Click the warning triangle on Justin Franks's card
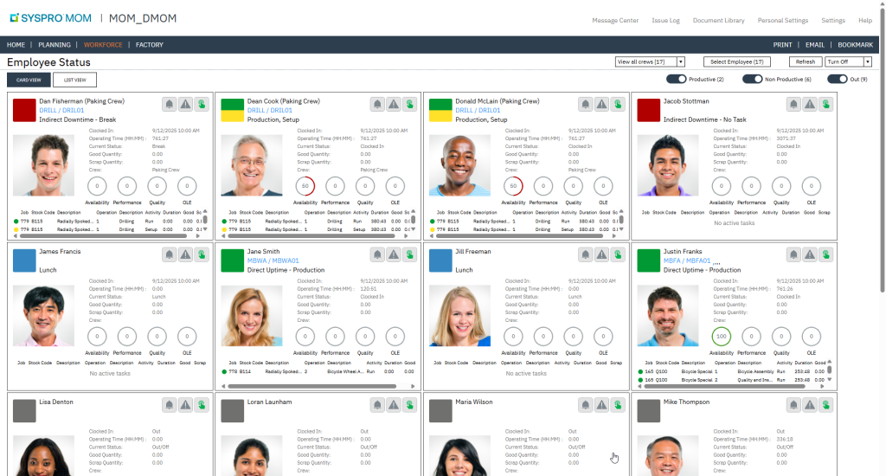Image resolution: width=886 pixels, height=476 pixels. click(x=810, y=254)
